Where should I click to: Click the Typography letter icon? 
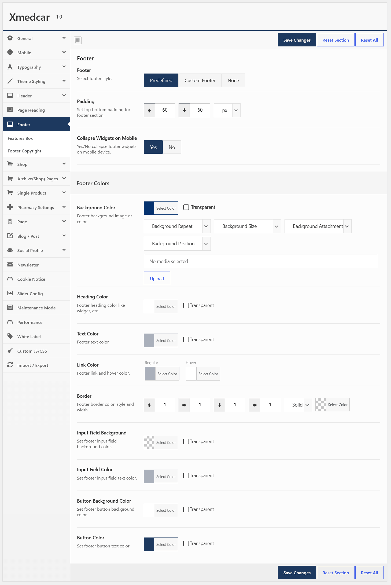tap(10, 67)
